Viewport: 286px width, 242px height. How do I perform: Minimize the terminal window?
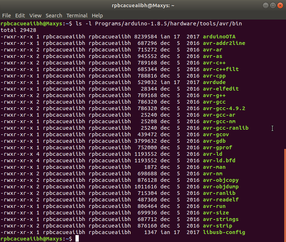pyautogui.click(x=262, y=5)
